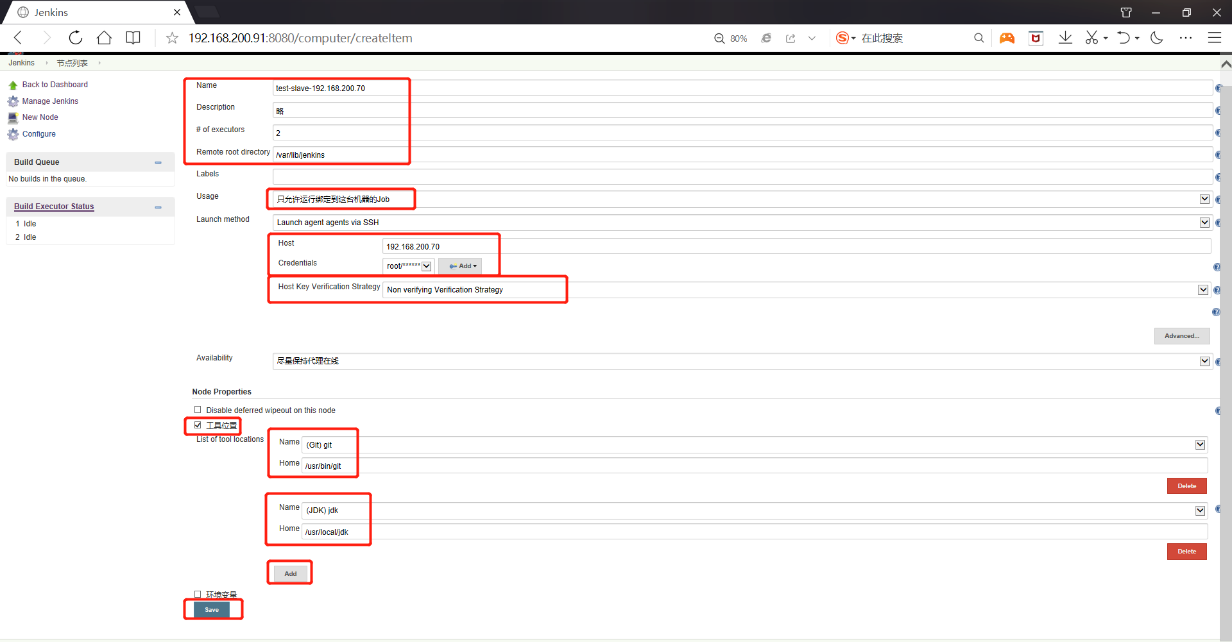Image resolution: width=1232 pixels, height=642 pixels.
Task: Click the skin shirt icon in title bar
Action: click(1126, 12)
